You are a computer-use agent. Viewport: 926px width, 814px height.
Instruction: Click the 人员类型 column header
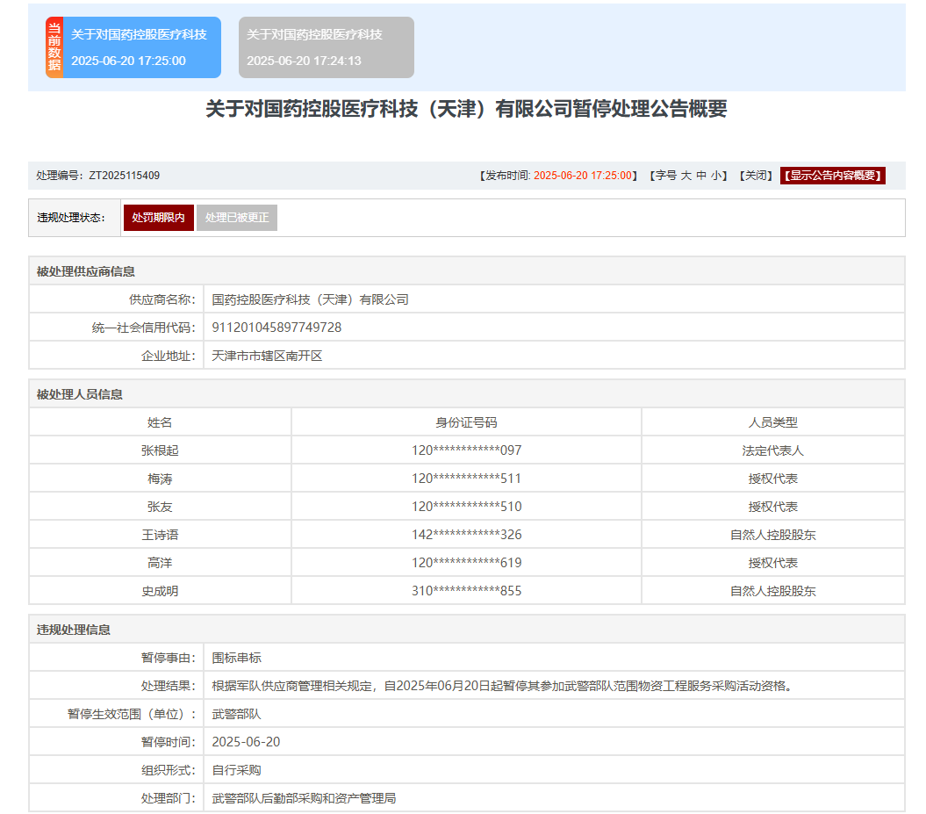point(773,422)
